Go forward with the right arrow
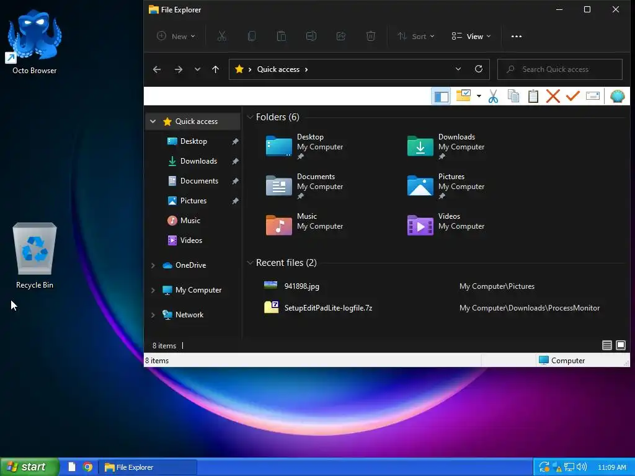 pyautogui.click(x=178, y=69)
